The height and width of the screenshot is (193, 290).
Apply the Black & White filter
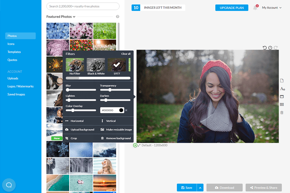tap(96, 65)
